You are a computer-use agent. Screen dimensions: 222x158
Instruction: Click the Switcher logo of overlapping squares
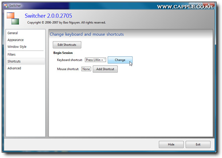tap(13, 18)
